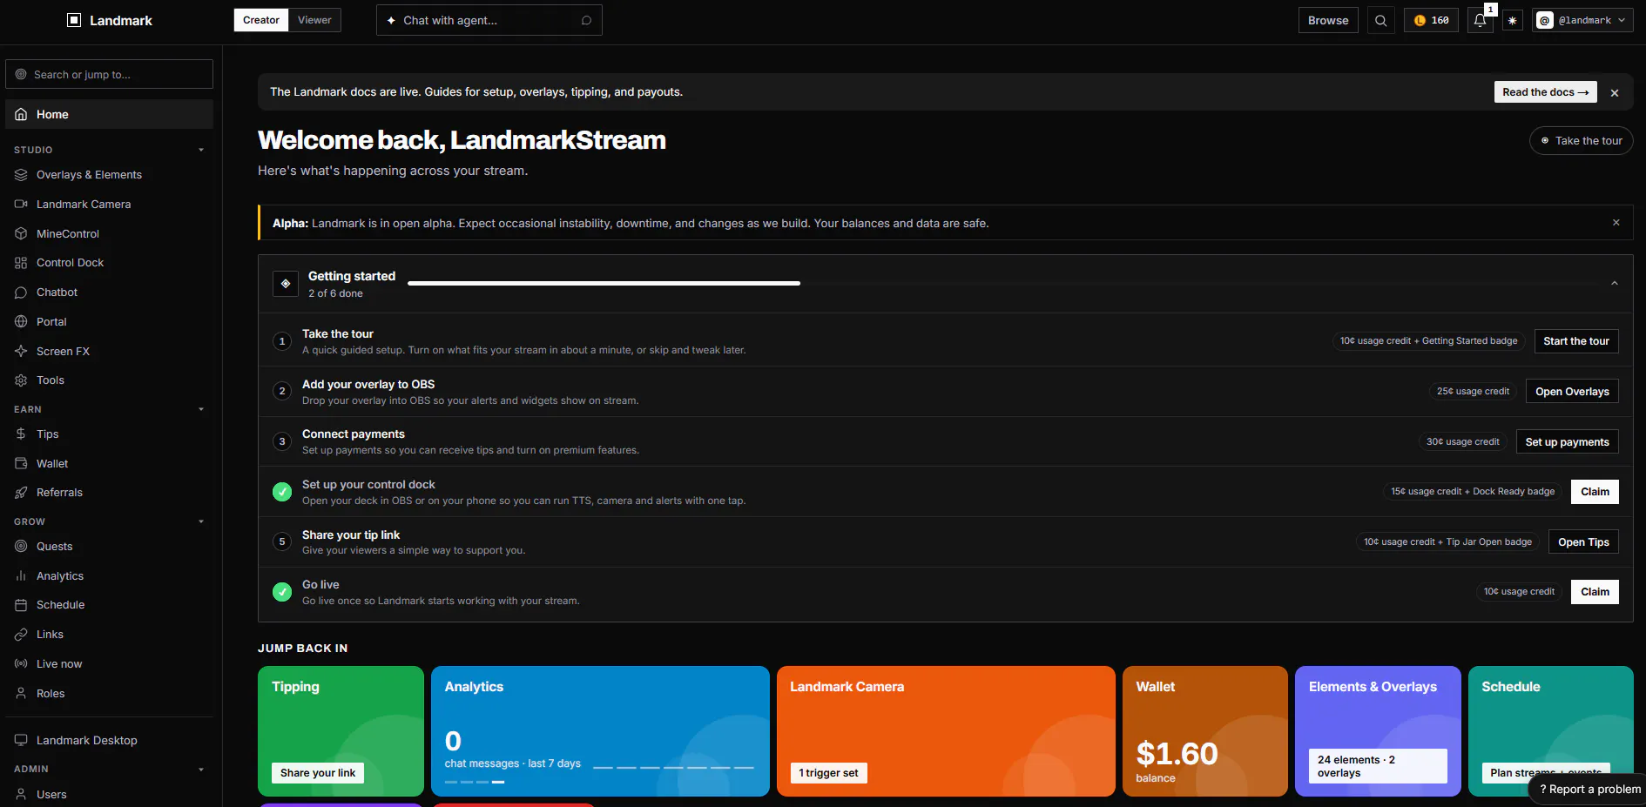The width and height of the screenshot is (1646, 807).
Task: Click the coin balance showing 160
Action: [x=1431, y=20]
